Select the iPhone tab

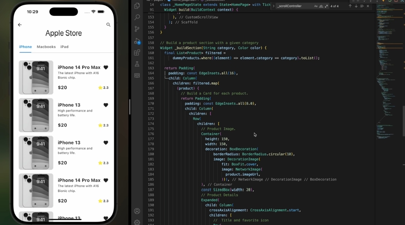[x=25, y=47]
